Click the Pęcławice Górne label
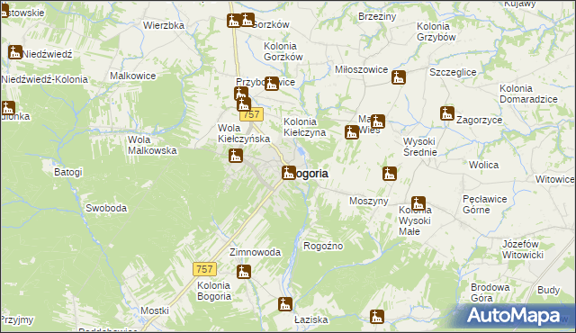Image resolution: width=576 pixels, height=333 pixels. pos(485,204)
